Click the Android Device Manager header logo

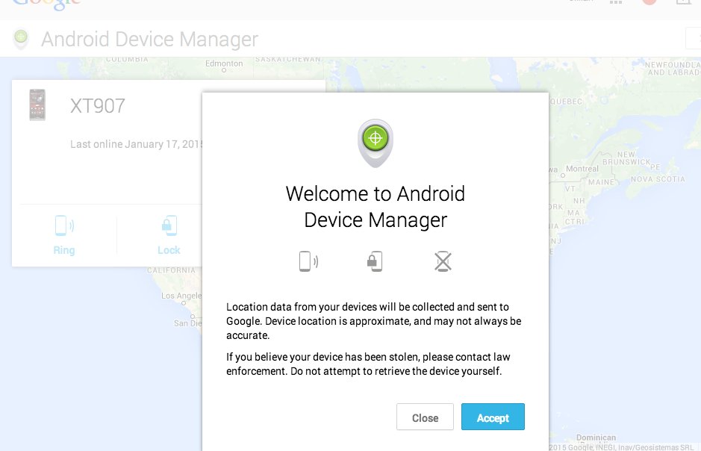(x=21, y=39)
